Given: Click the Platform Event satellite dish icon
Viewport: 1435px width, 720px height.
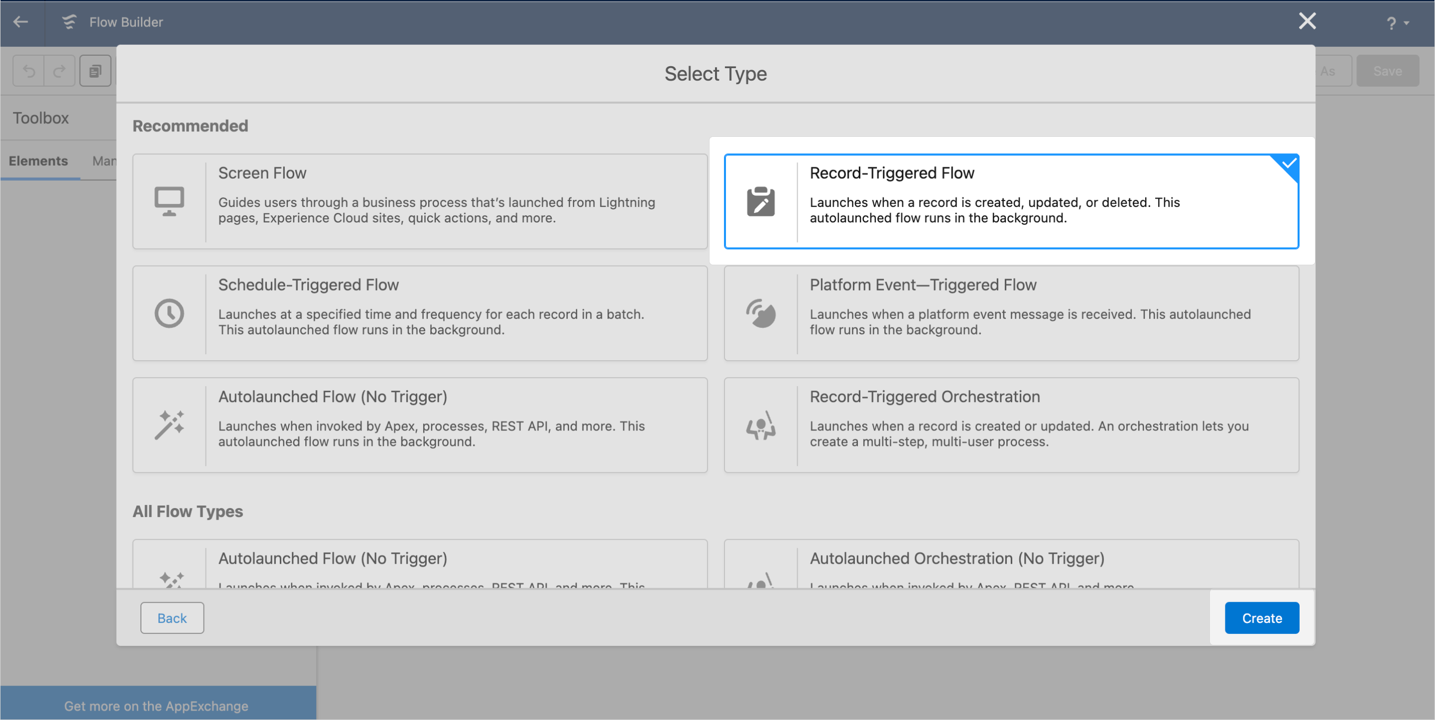Looking at the screenshot, I should point(760,313).
